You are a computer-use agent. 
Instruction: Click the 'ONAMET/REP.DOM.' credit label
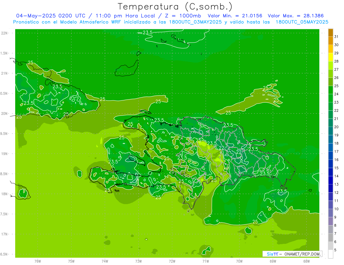click(302, 254)
